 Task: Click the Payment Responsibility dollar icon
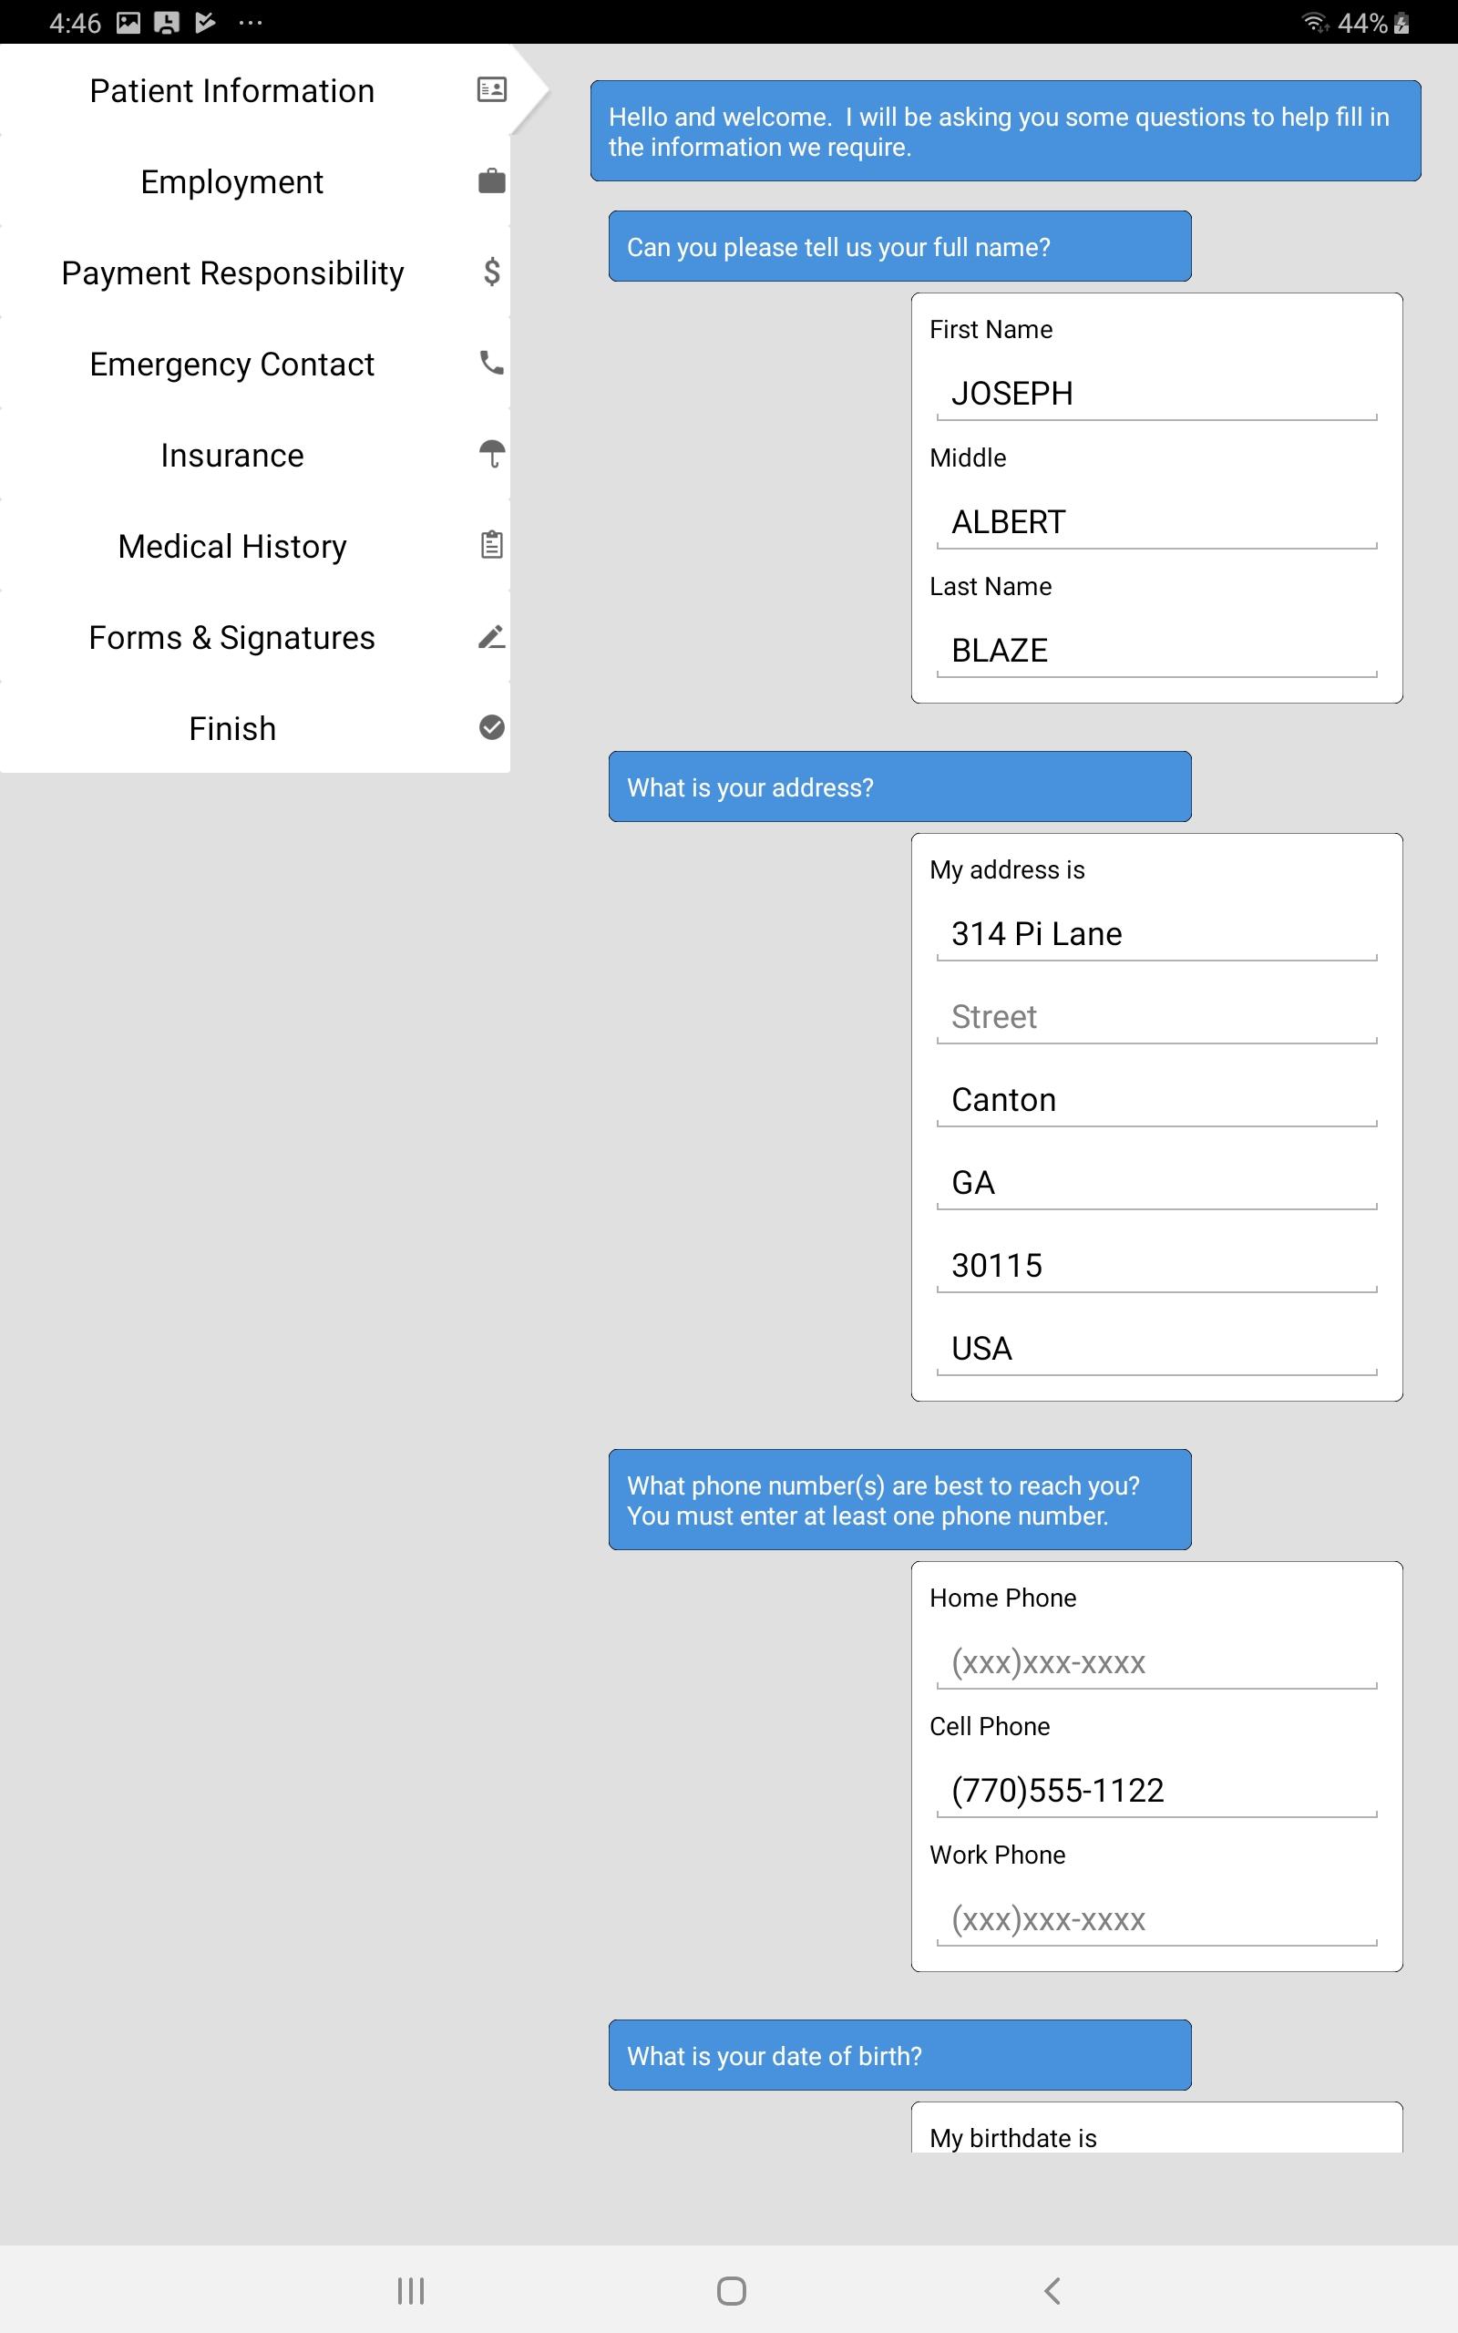click(492, 272)
